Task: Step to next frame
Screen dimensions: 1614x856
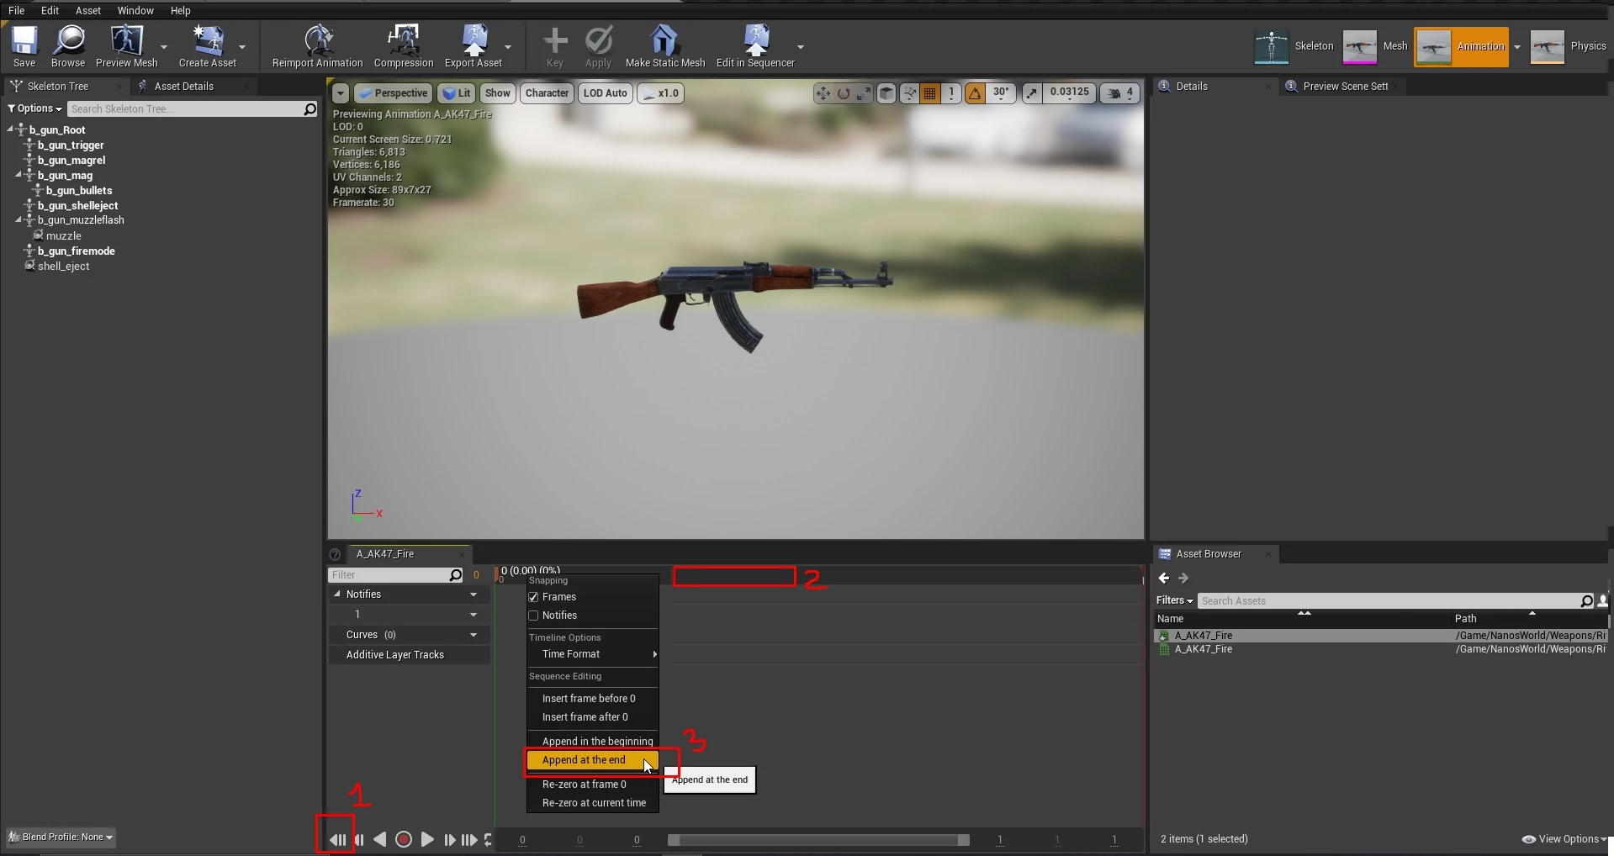Action: (x=450, y=839)
